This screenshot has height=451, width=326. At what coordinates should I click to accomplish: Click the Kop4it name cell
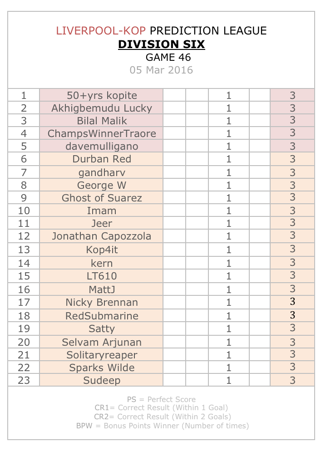click(x=101, y=250)
